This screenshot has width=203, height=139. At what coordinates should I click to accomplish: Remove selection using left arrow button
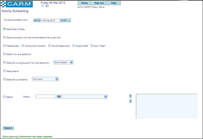tap(130, 101)
